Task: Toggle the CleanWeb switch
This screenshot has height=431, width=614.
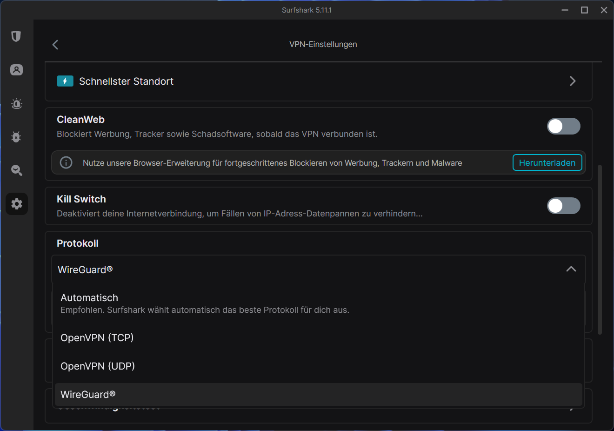Action: 563,126
